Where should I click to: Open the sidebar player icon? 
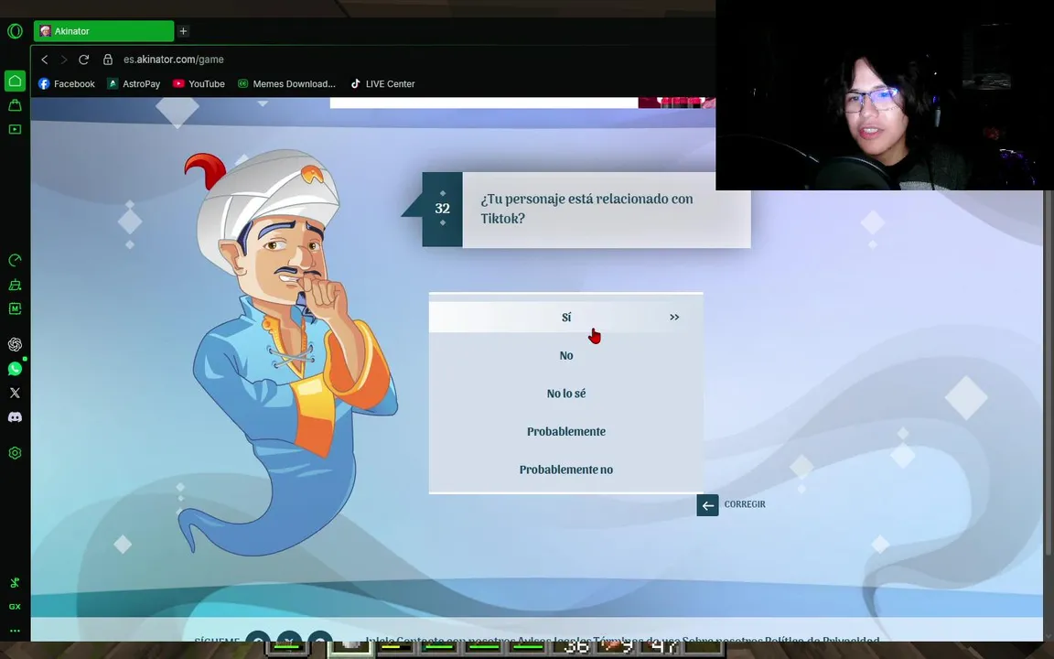click(15, 129)
